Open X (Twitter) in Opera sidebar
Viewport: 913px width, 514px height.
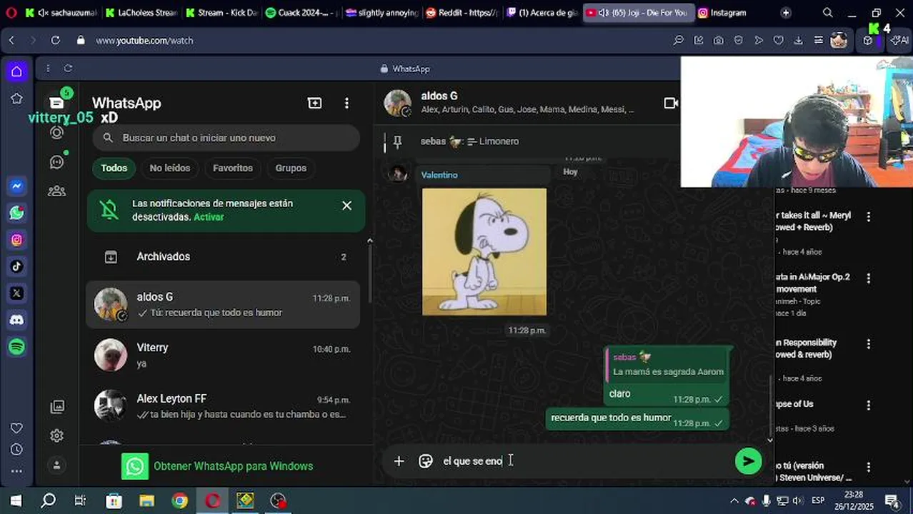(x=16, y=293)
